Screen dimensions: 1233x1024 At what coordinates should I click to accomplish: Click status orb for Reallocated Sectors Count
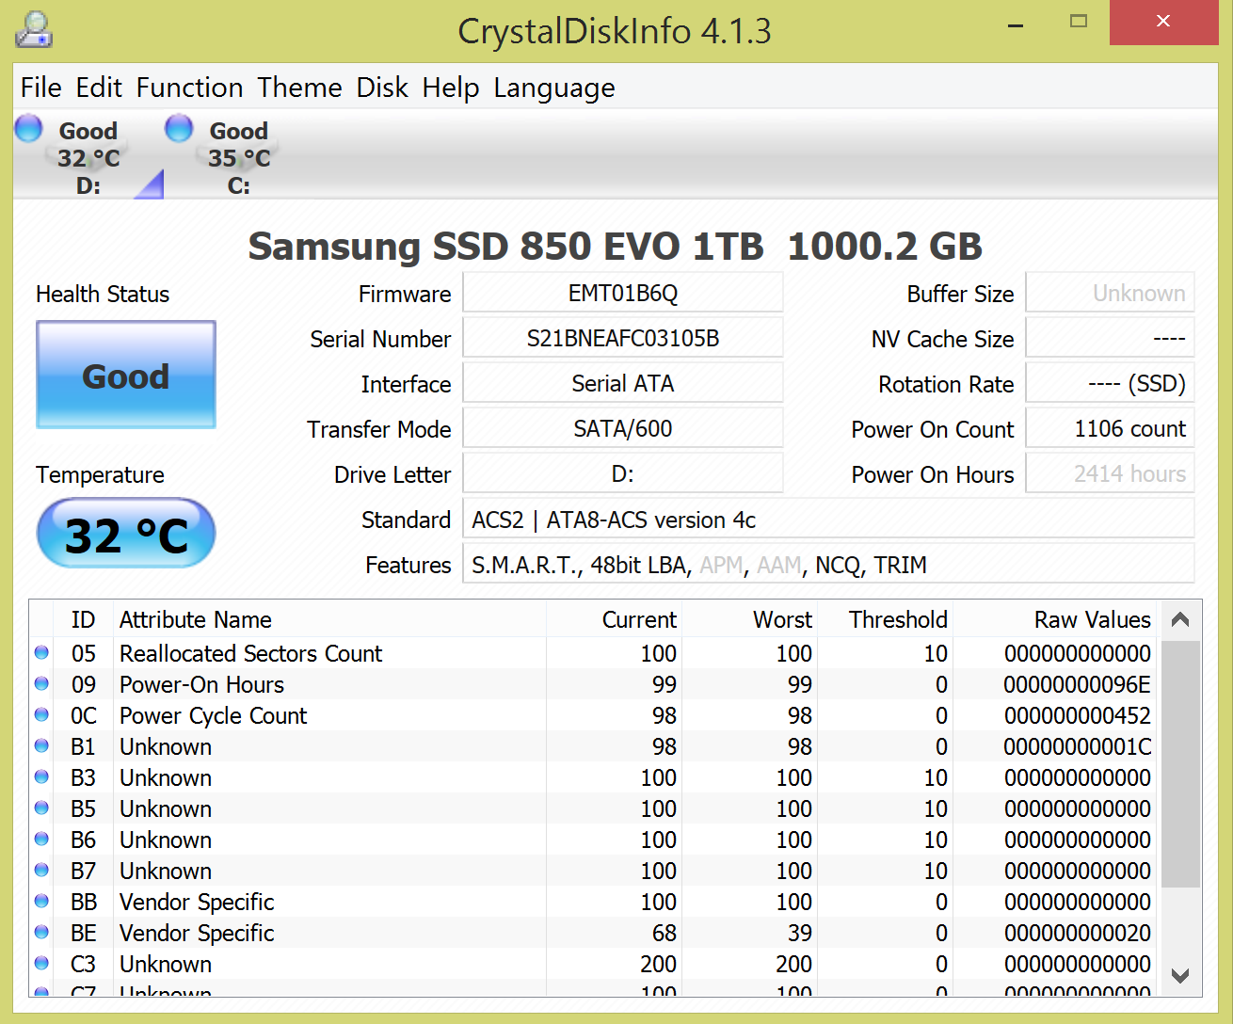point(41,652)
